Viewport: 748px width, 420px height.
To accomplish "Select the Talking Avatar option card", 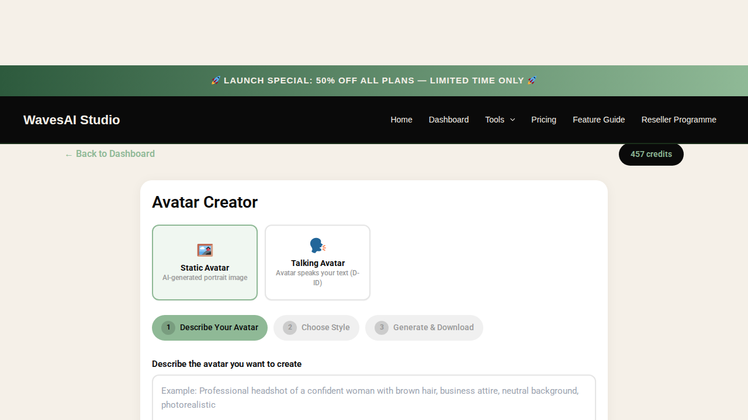I will pos(317,262).
